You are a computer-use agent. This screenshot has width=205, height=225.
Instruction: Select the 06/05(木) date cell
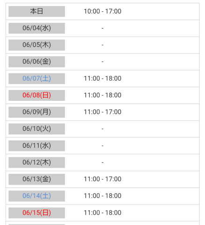(x=37, y=45)
